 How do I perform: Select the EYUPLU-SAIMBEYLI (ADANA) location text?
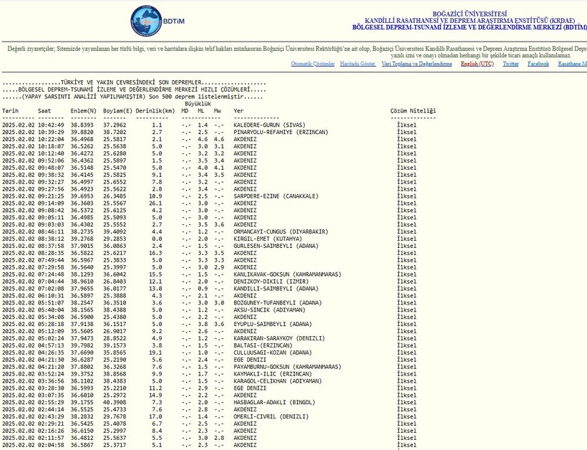(273, 325)
